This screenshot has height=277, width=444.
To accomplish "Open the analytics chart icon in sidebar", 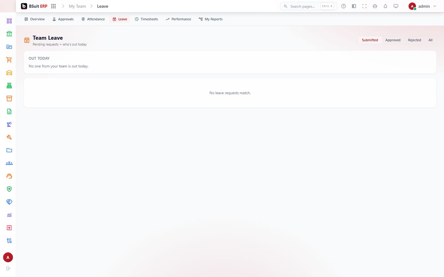I will [x=9, y=215].
